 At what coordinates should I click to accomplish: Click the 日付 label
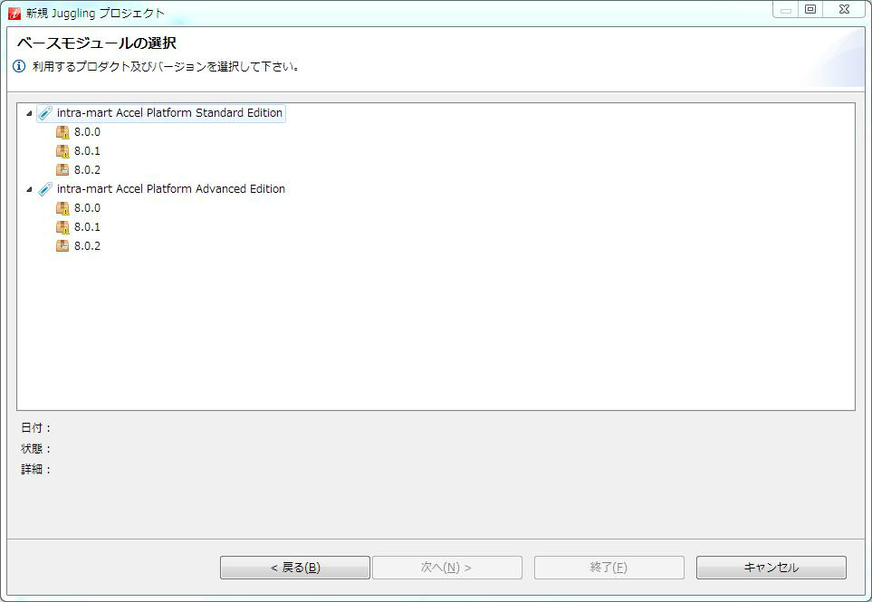pos(35,428)
